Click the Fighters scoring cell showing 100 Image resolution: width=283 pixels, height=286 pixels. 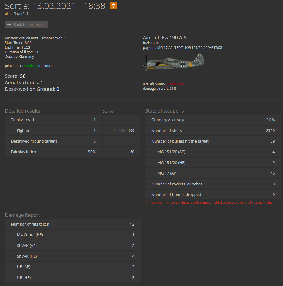[121, 131]
